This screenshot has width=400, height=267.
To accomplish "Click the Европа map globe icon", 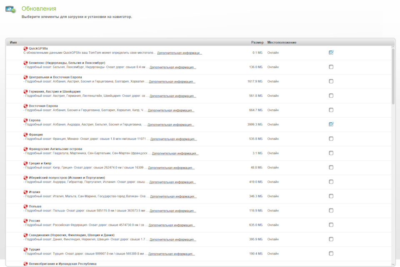I will (x=25, y=120).
